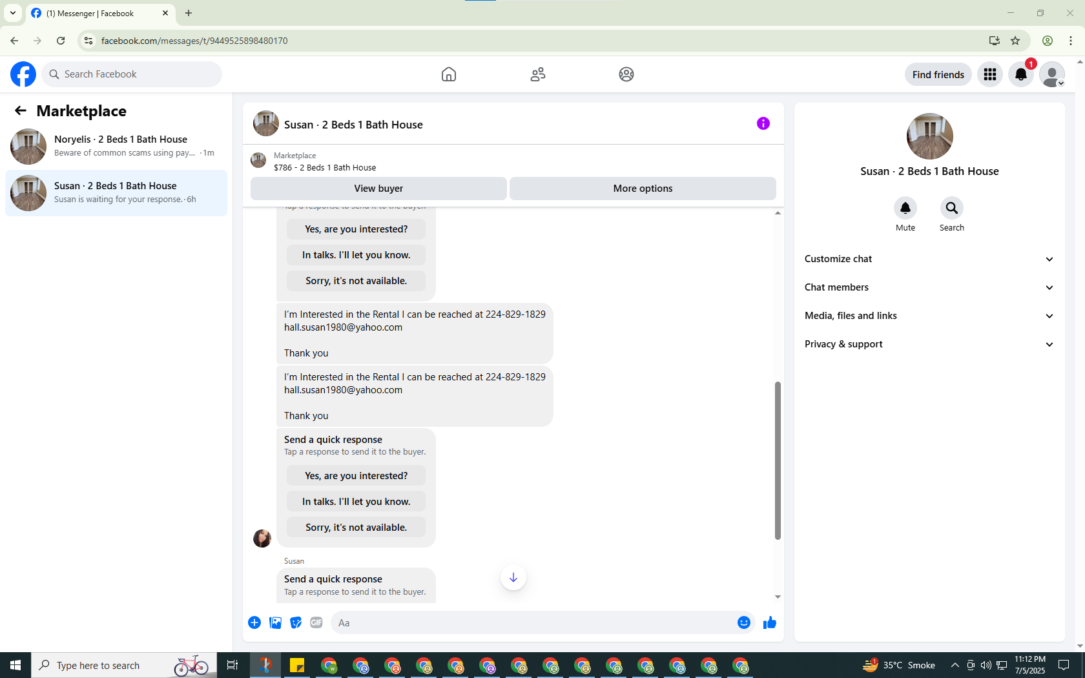The width and height of the screenshot is (1085, 678).
Task: Click the back arrow next to Marketplace
Action: tap(21, 110)
